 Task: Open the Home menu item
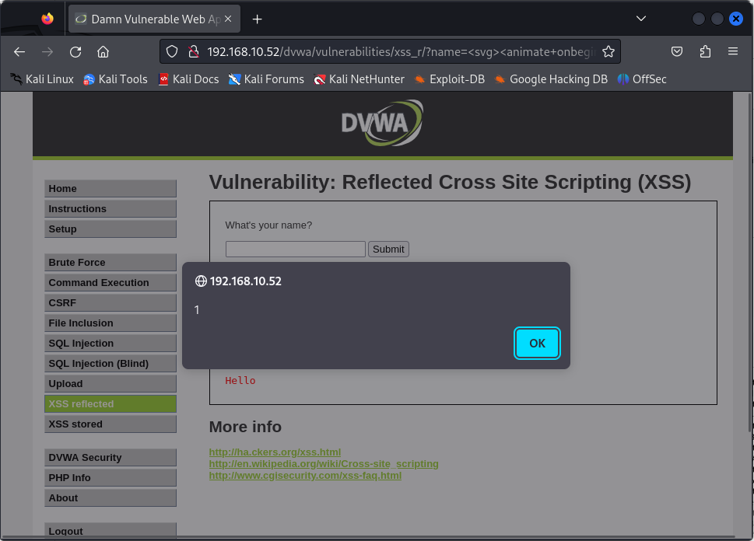click(x=110, y=188)
